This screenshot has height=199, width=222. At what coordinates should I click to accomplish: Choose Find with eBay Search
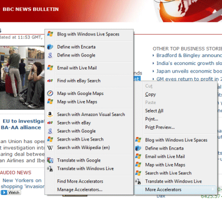tap(79, 80)
